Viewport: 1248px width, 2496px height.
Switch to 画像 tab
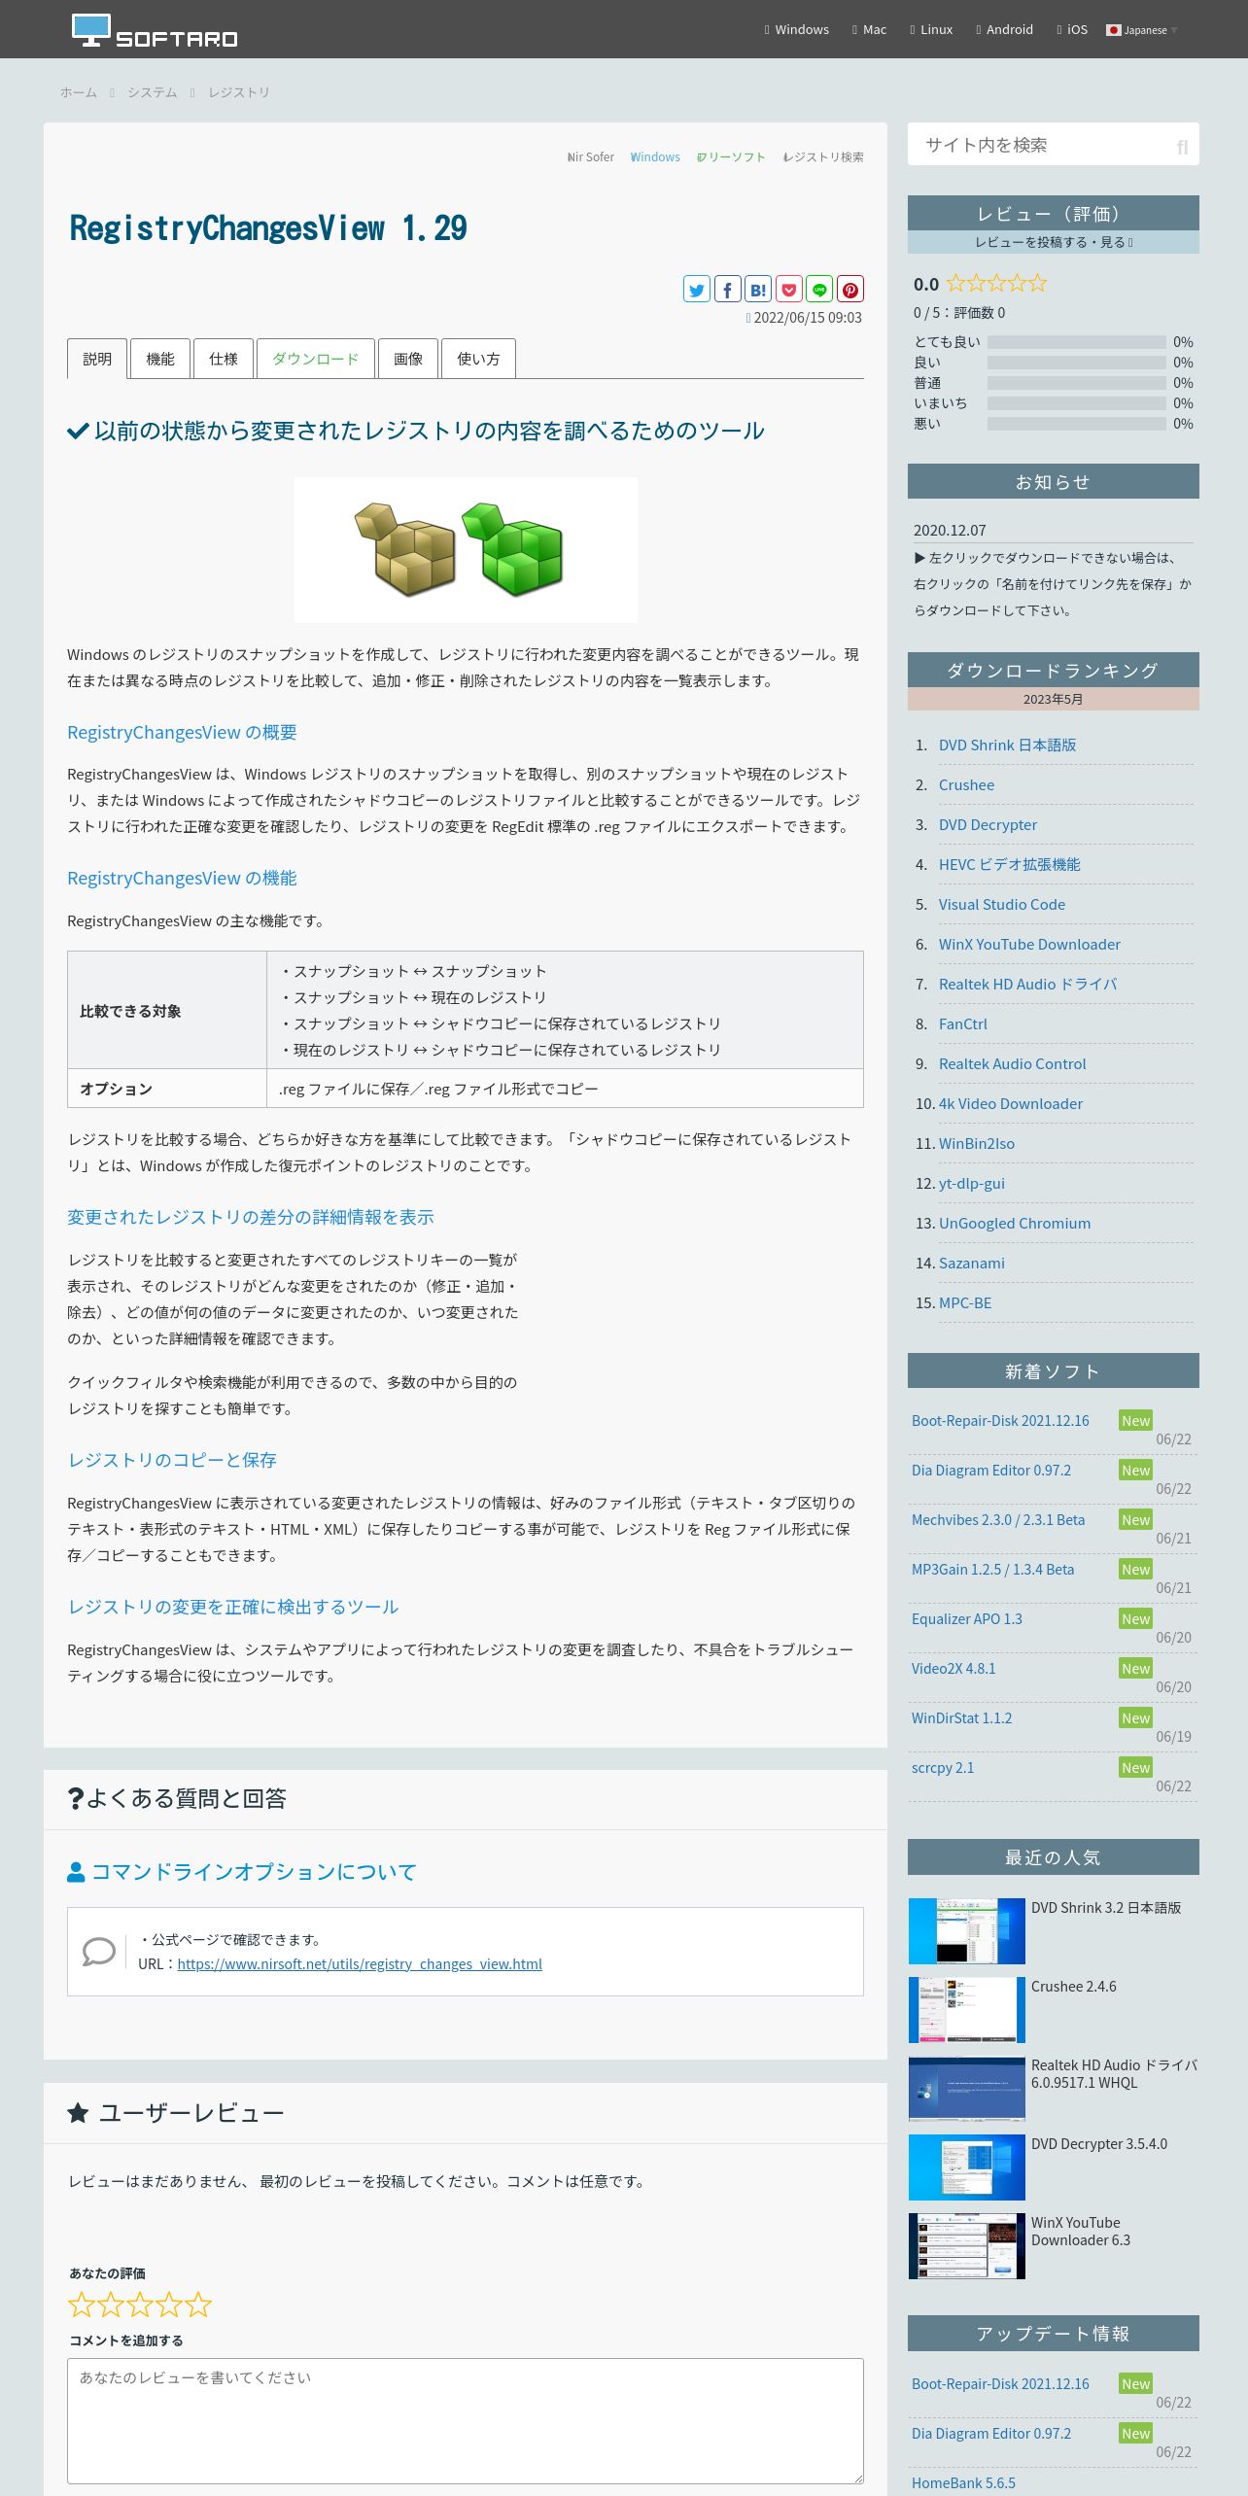(x=408, y=359)
